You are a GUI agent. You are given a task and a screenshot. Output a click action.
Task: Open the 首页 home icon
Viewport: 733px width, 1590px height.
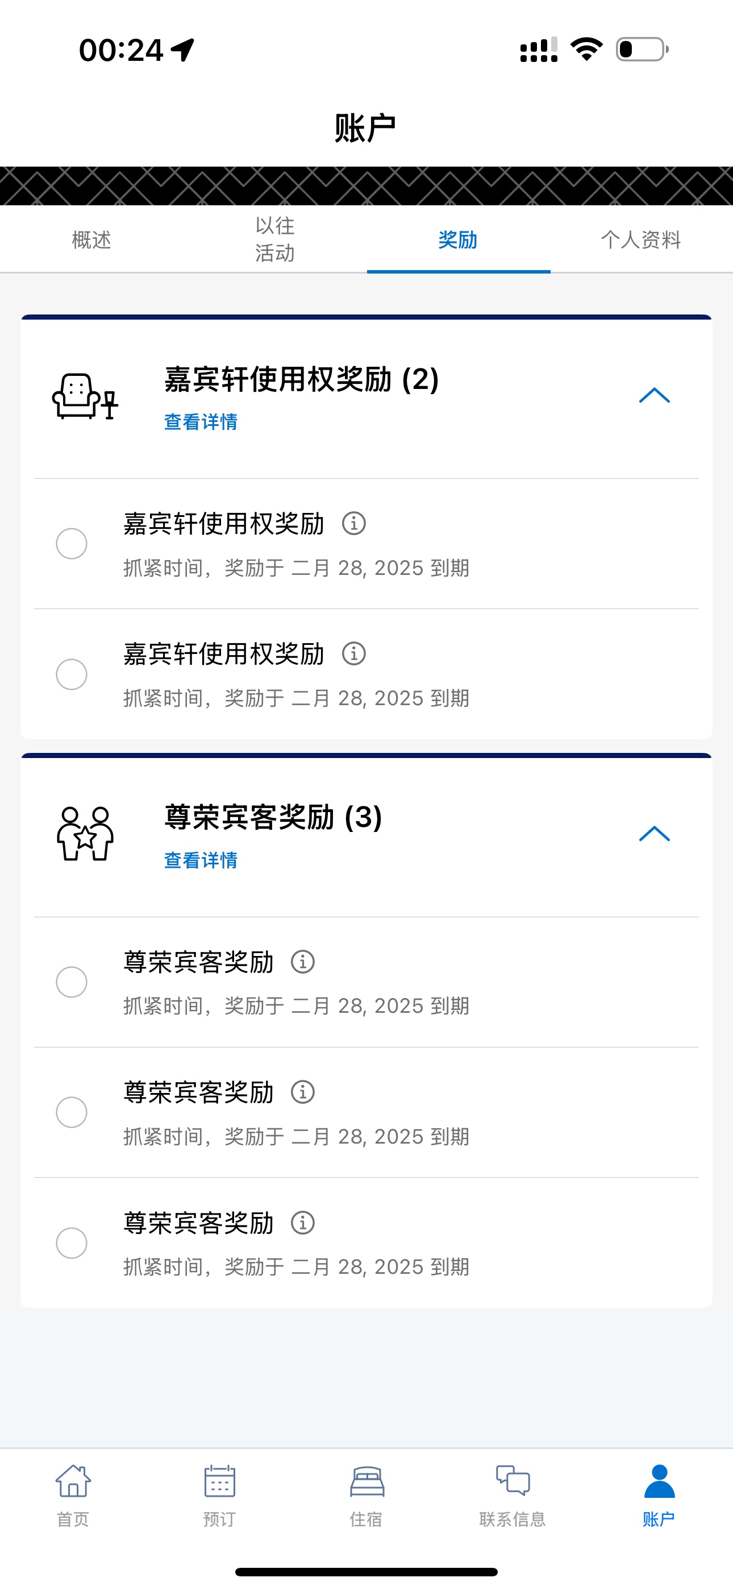[x=73, y=1481]
